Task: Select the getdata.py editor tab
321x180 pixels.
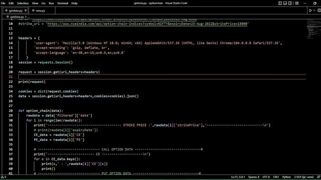Action: pyautogui.click(x=16, y=10)
